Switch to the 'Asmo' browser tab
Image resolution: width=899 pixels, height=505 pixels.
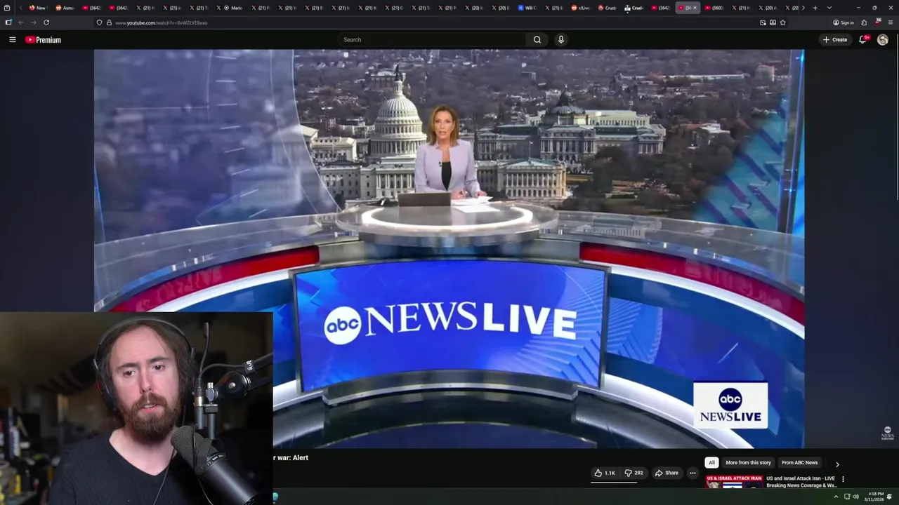pos(65,8)
